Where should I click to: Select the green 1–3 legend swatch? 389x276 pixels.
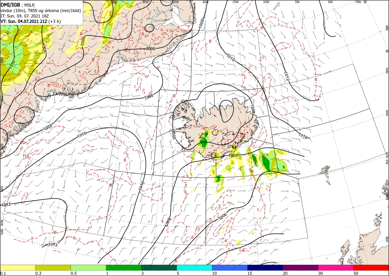124,267
